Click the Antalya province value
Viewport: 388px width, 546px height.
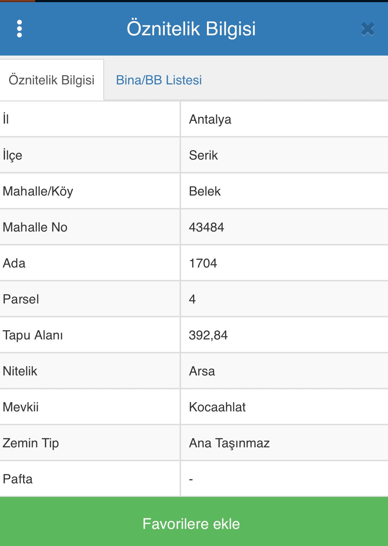click(210, 119)
